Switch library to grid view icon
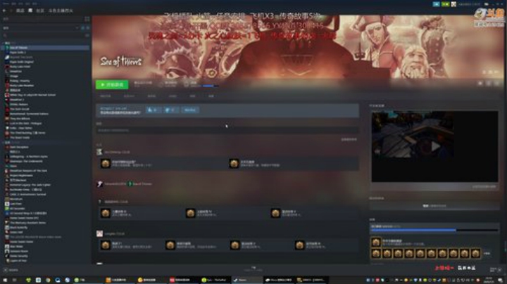Screen dimensions: 507x284 click(x=87, y=19)
